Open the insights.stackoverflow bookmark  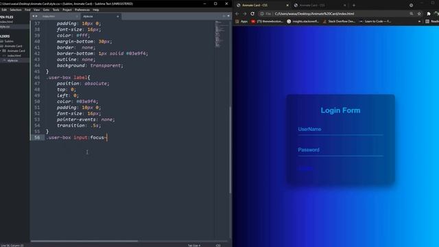pos(303,21)
